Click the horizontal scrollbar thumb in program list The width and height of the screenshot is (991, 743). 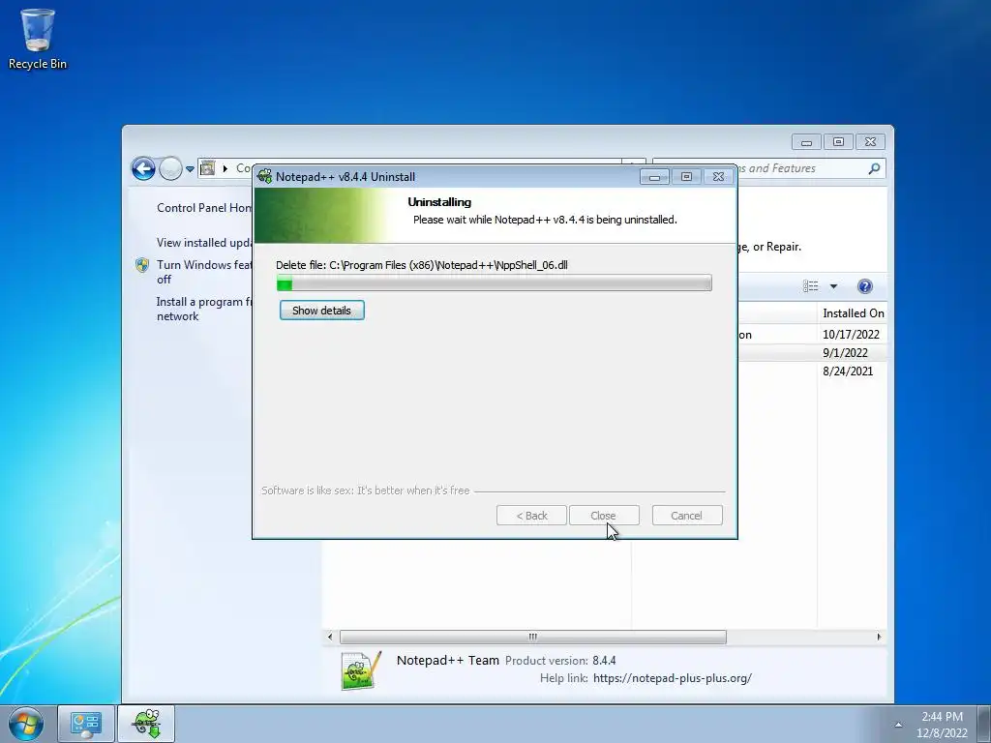tap(533, 637)
